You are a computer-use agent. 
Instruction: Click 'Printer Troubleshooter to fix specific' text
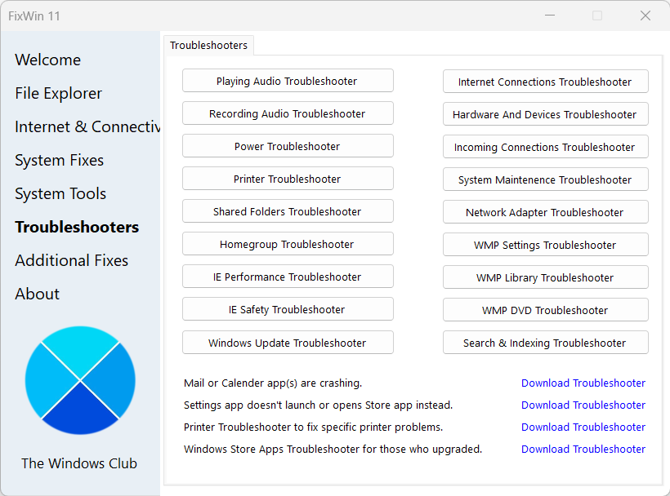[x=313, y=427]
